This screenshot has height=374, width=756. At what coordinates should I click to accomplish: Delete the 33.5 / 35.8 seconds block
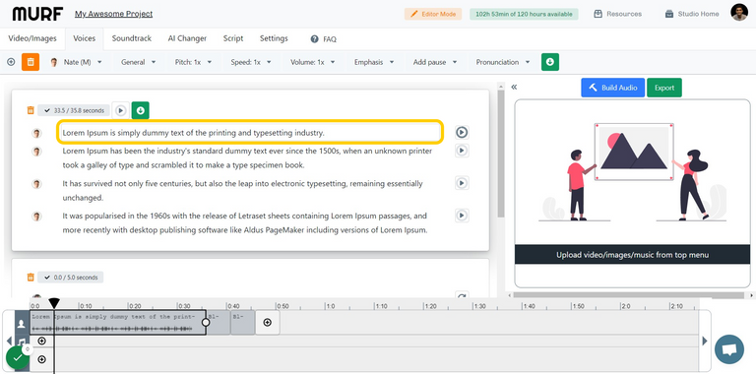click(x=31, y=110)
